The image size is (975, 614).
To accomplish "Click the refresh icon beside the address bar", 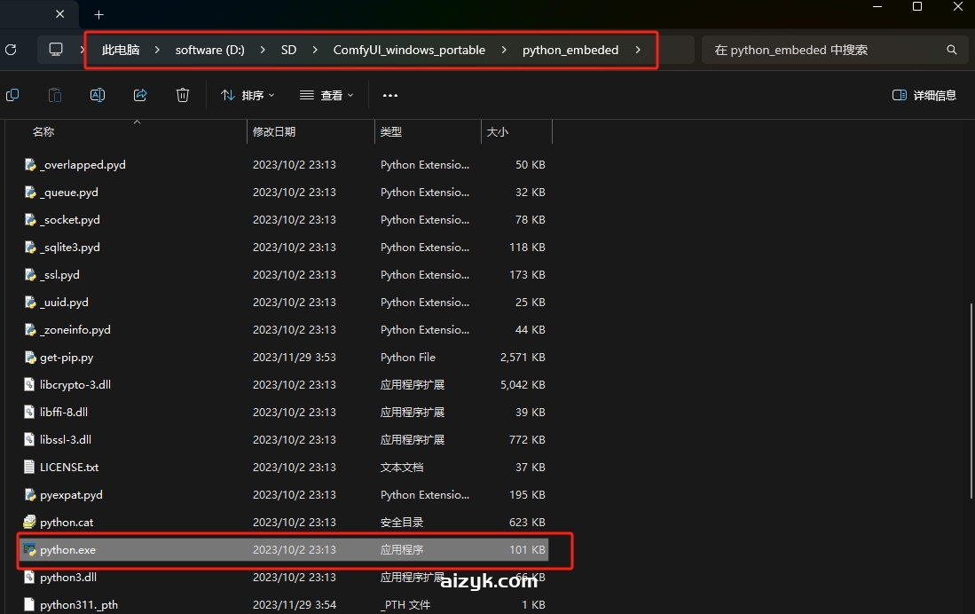I will point(12,50).
